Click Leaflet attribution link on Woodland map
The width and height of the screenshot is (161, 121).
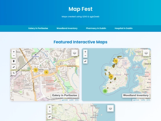[143, 100]
